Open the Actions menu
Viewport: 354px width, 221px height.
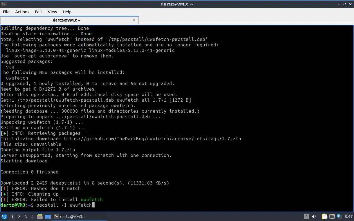tap(22, 12)
